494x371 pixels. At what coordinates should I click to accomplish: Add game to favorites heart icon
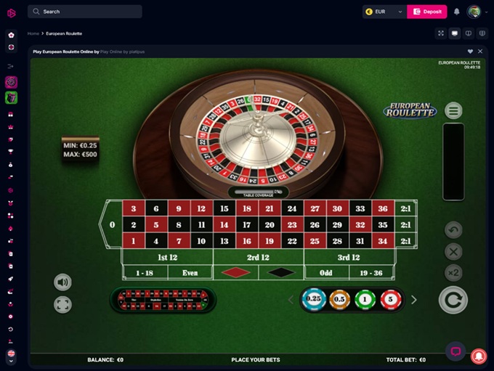tap(470, 52)
